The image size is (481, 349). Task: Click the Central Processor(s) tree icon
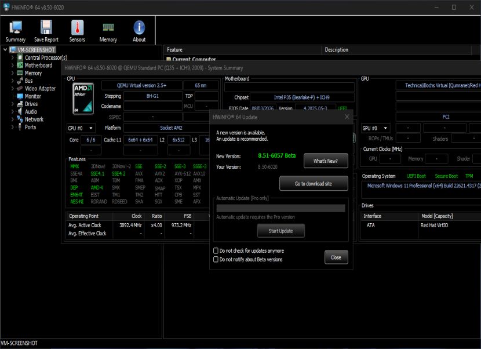coord(20,57)
